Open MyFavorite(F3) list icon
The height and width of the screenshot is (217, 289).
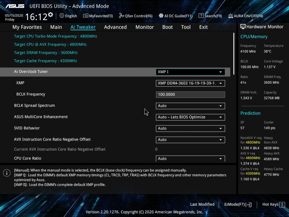[86, 16]
